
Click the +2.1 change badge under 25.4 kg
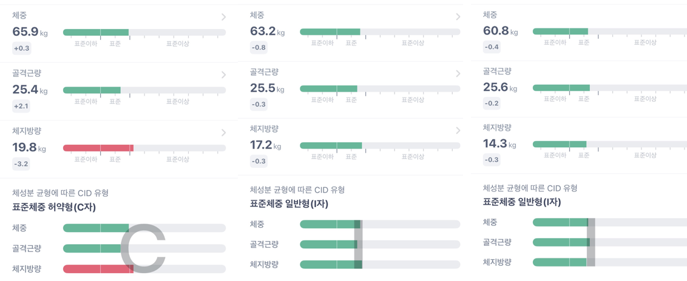point(21,106)
